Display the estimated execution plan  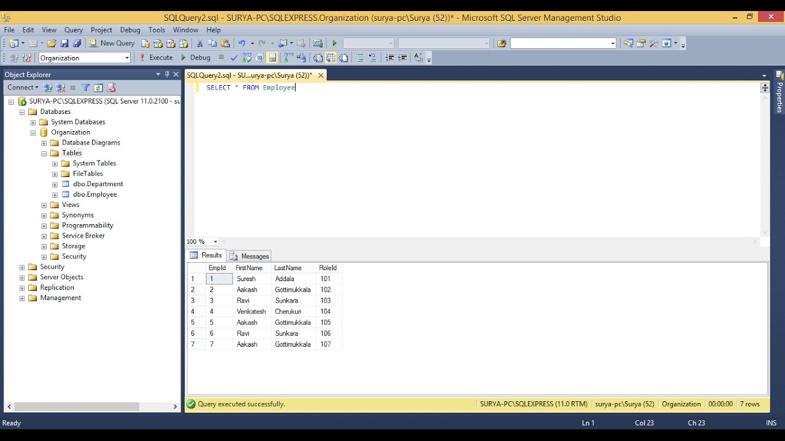(247, 58)
